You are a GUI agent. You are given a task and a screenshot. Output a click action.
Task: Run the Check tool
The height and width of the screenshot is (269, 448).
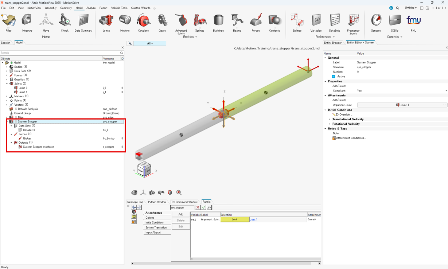[65, 23]
